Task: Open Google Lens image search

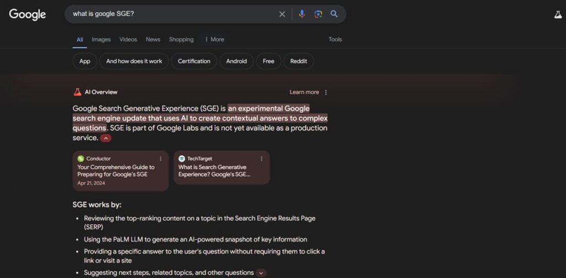Action: 318,14
